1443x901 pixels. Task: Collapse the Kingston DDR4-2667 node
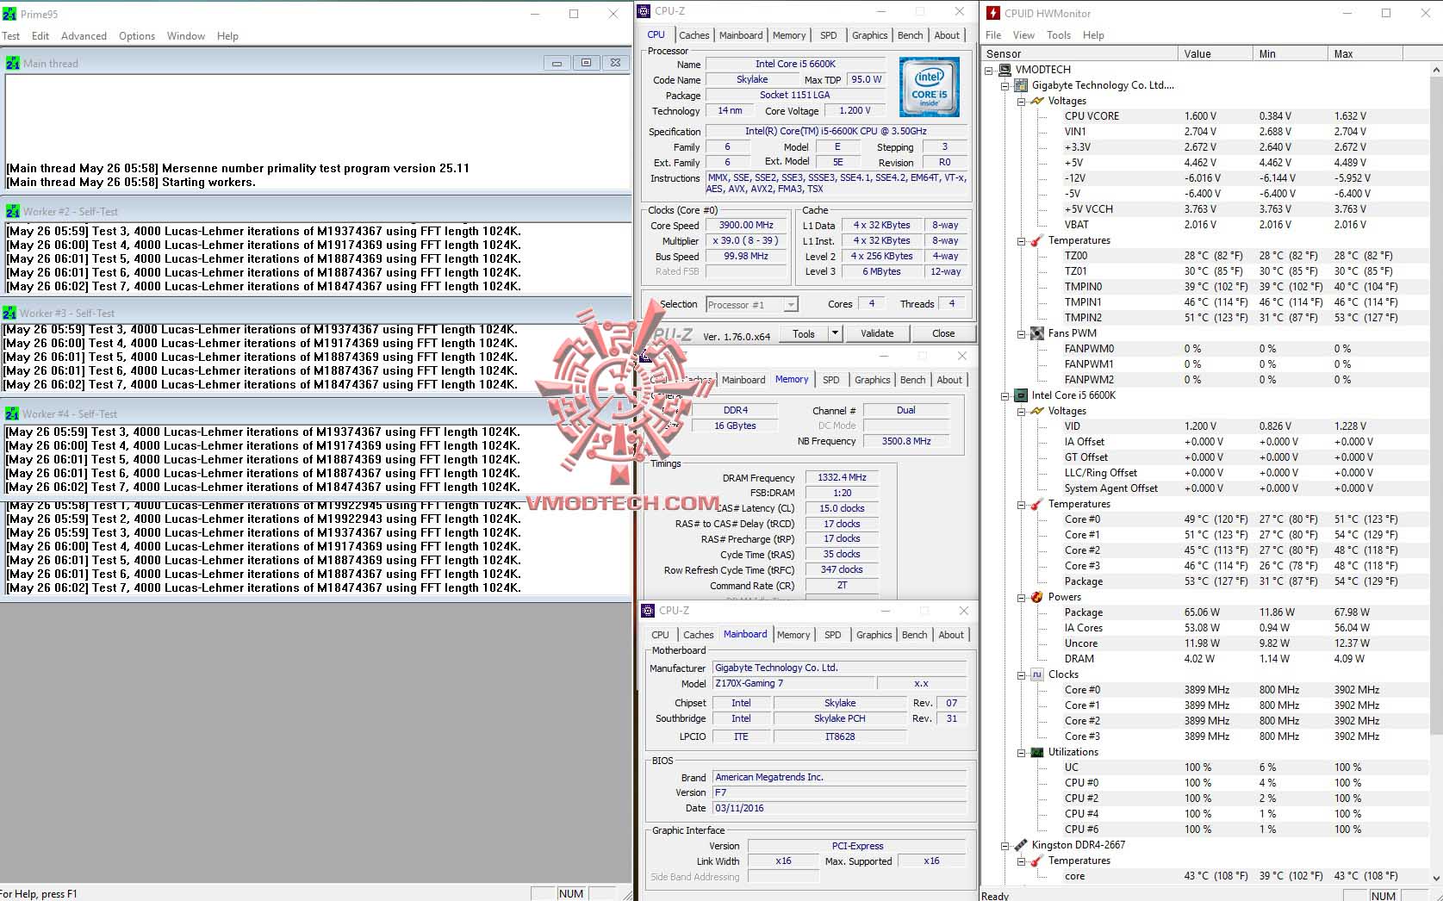(x=1005, y=845)
